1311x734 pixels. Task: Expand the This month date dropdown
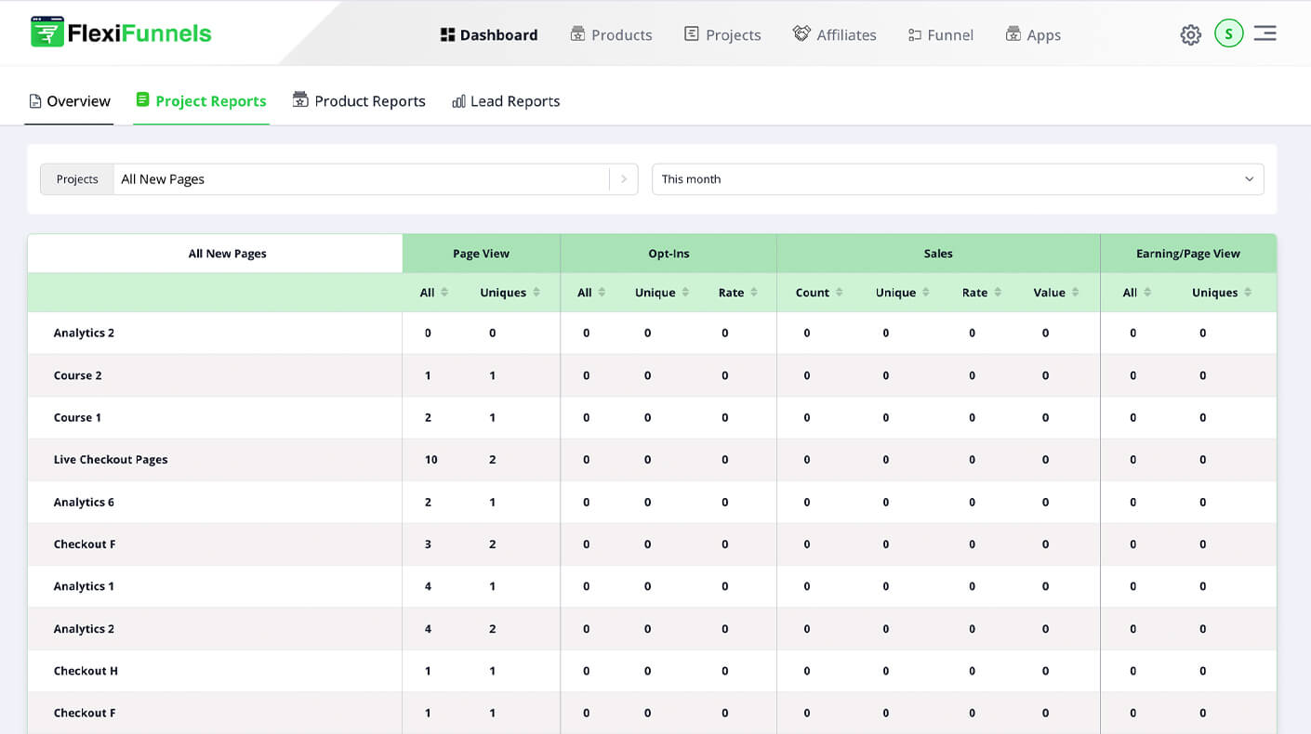[958, 179]
